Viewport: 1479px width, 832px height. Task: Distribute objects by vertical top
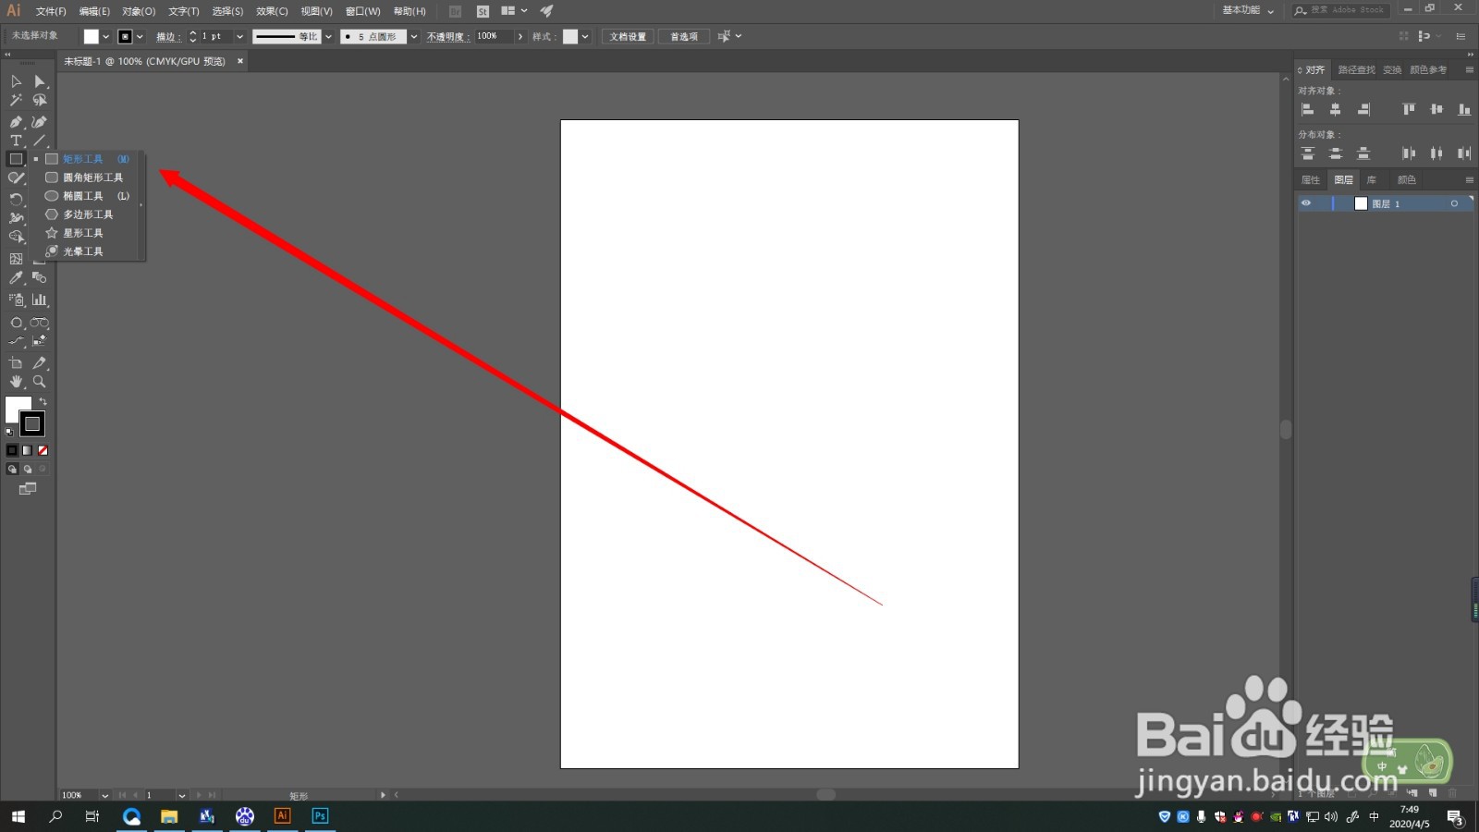pyautogui.click(x=1307, y=153)
